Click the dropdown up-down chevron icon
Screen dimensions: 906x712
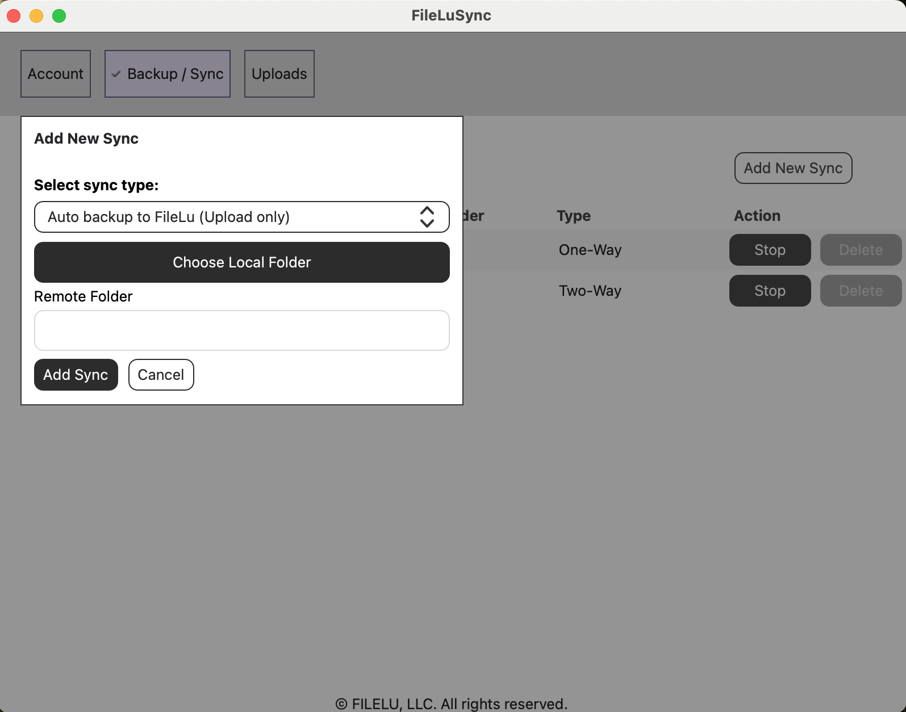click(x=427, y=217)
